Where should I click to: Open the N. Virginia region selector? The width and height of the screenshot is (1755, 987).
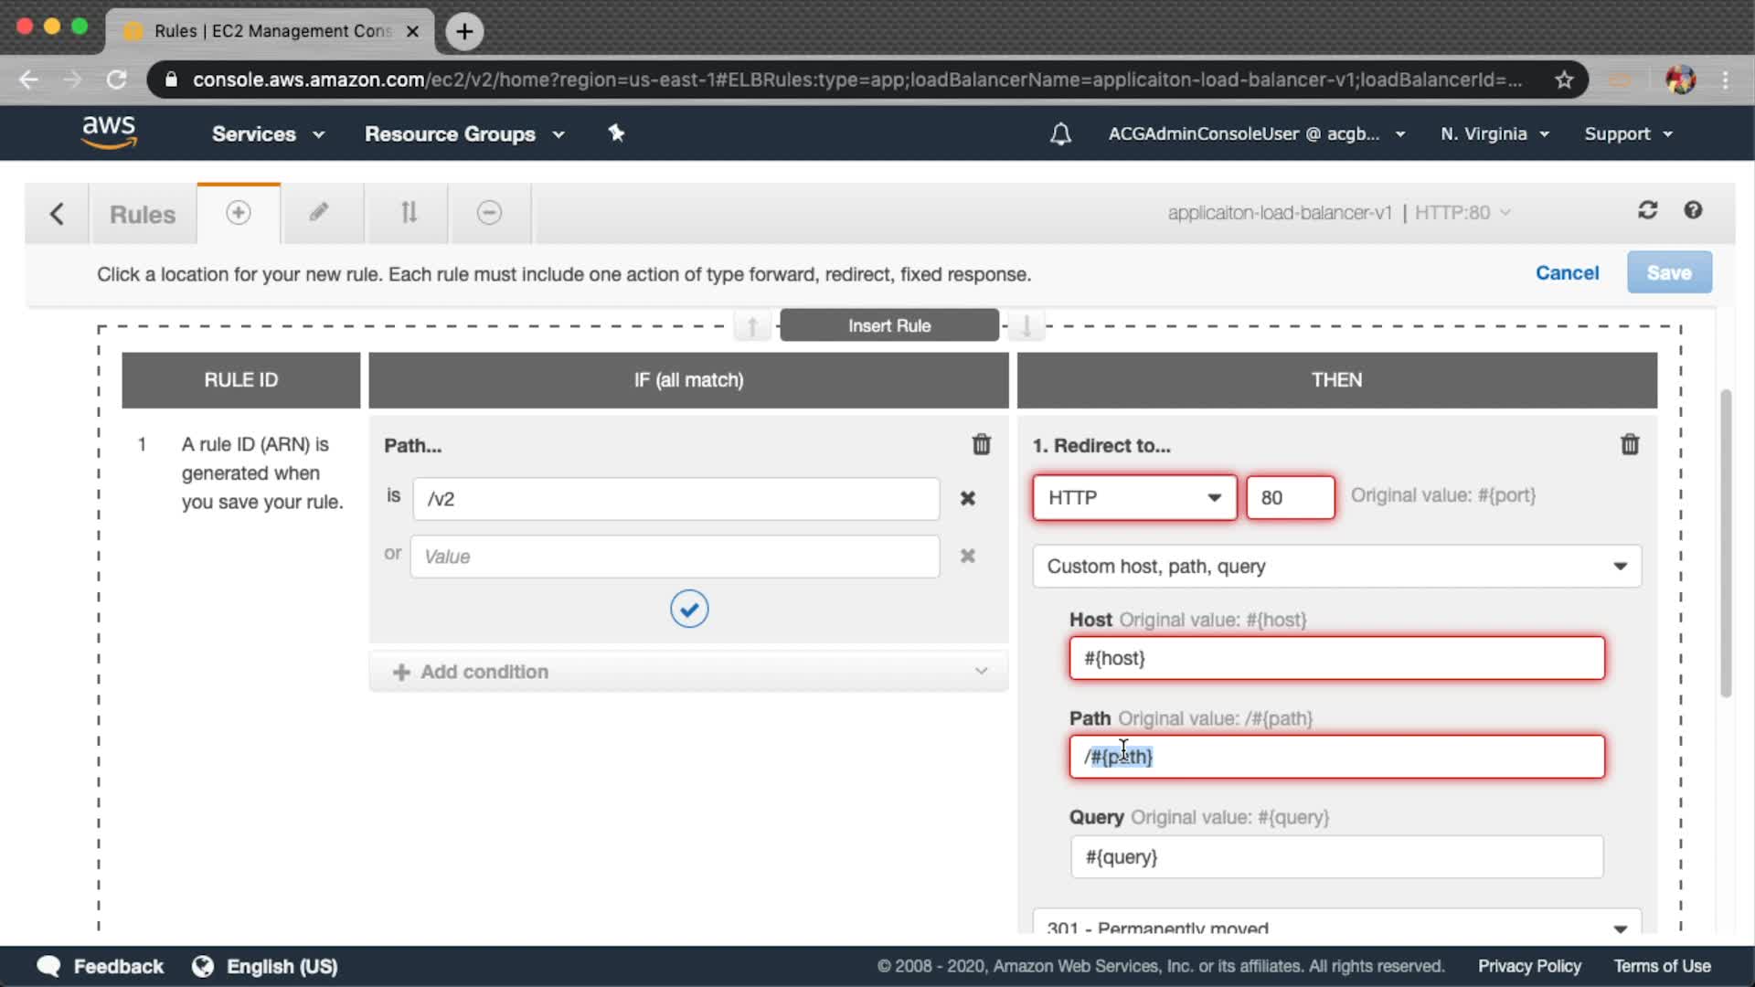coord(1494,134)
